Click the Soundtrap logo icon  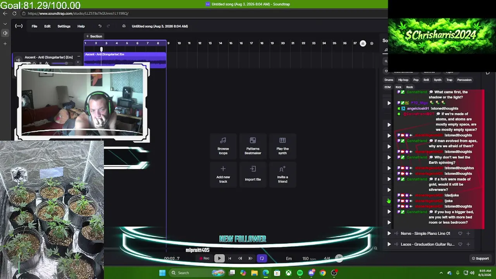19,26
